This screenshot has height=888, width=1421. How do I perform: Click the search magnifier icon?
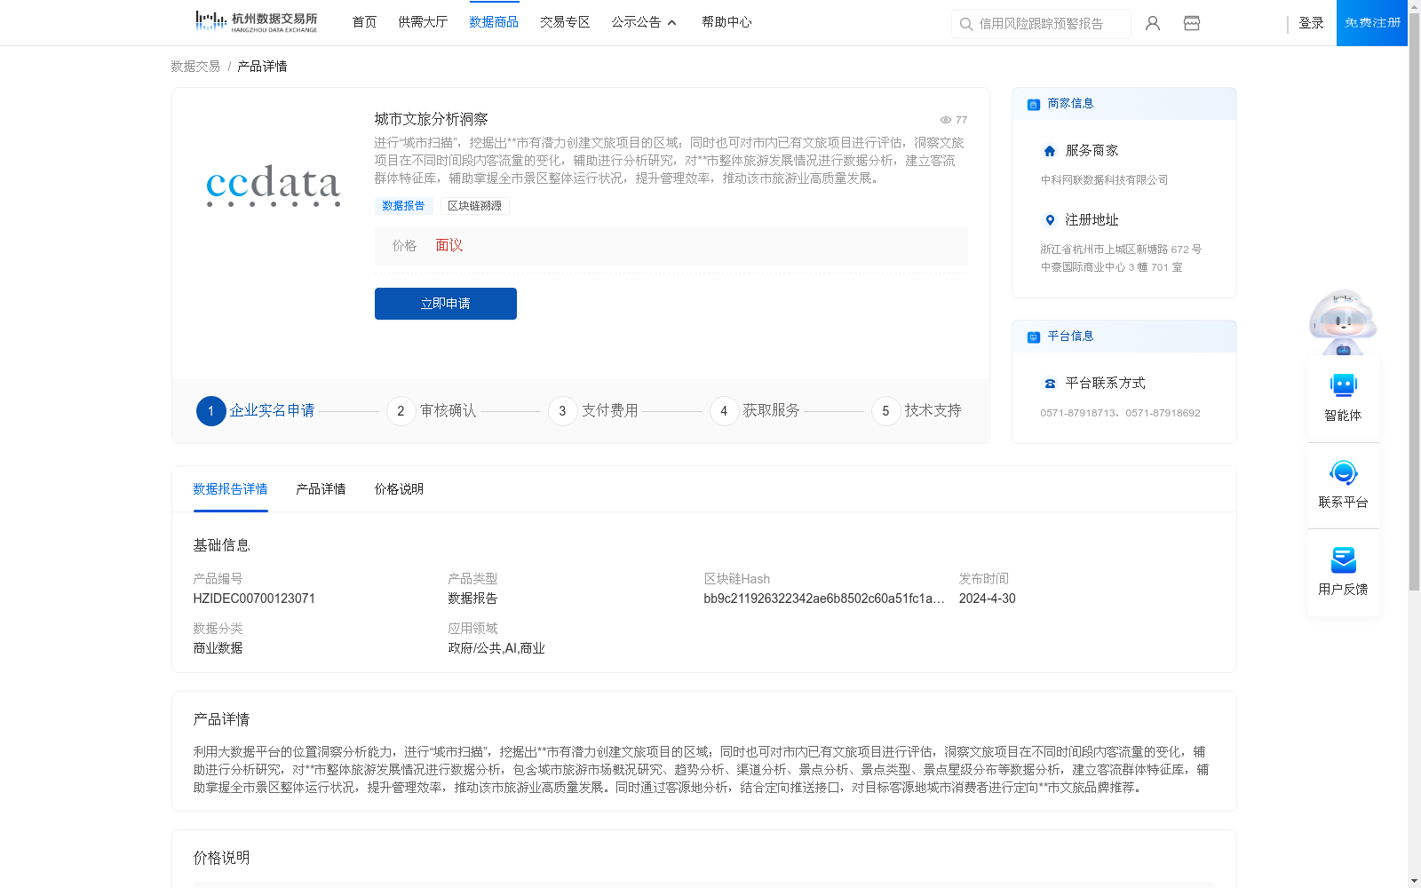pyautogui.click(x=966, y=24)
